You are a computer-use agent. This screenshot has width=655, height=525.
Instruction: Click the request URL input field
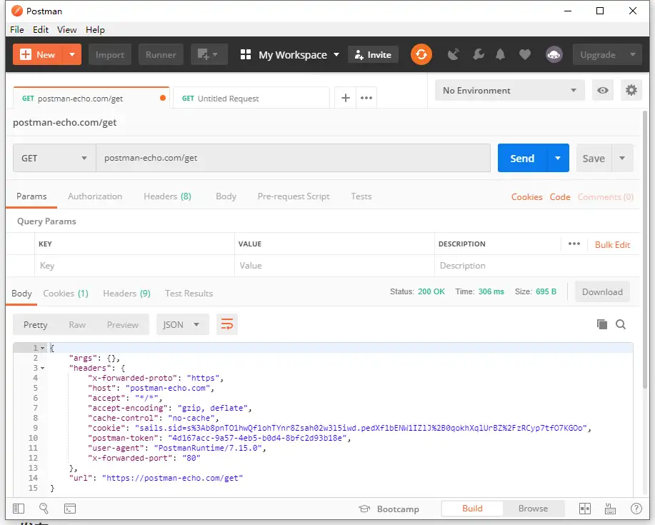tap(293, 158)
